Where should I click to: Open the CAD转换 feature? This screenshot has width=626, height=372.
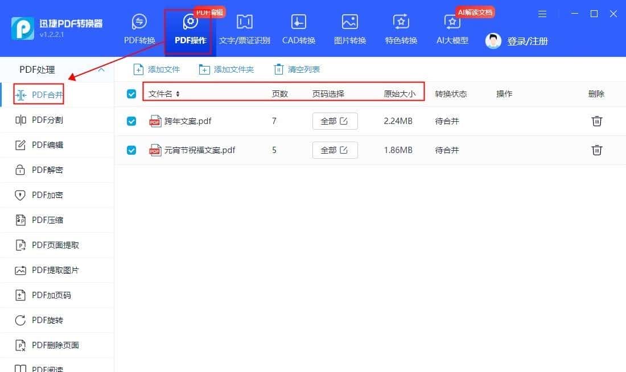(x=298, y=27)
